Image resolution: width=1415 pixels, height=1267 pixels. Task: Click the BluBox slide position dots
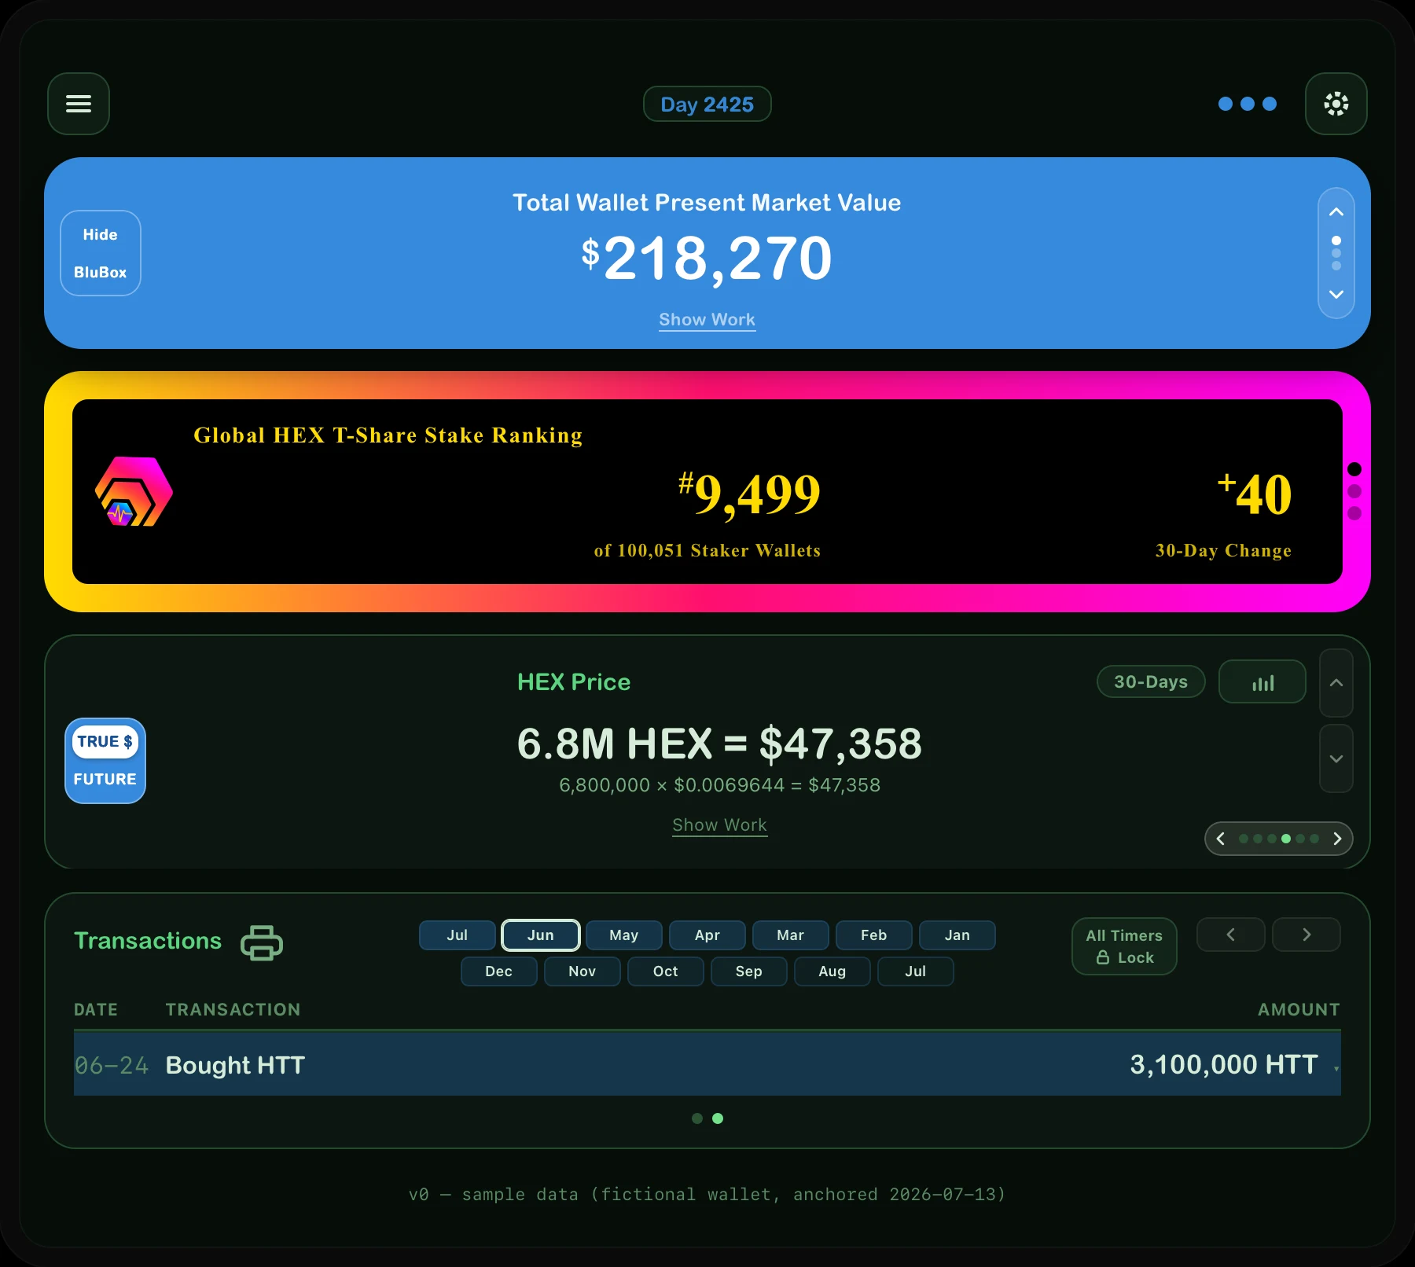tap(1336, 253)
